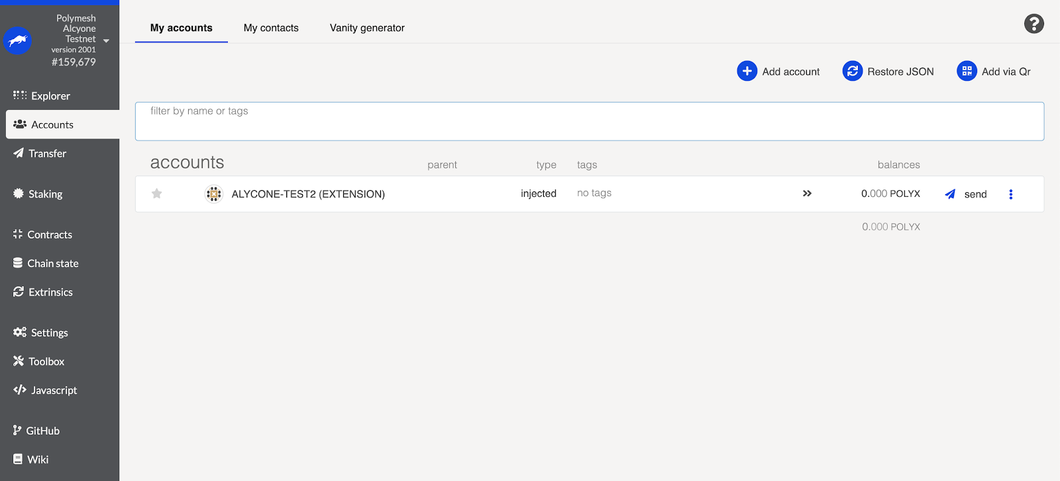Click the Add via Qr code icon

[967, 71]
